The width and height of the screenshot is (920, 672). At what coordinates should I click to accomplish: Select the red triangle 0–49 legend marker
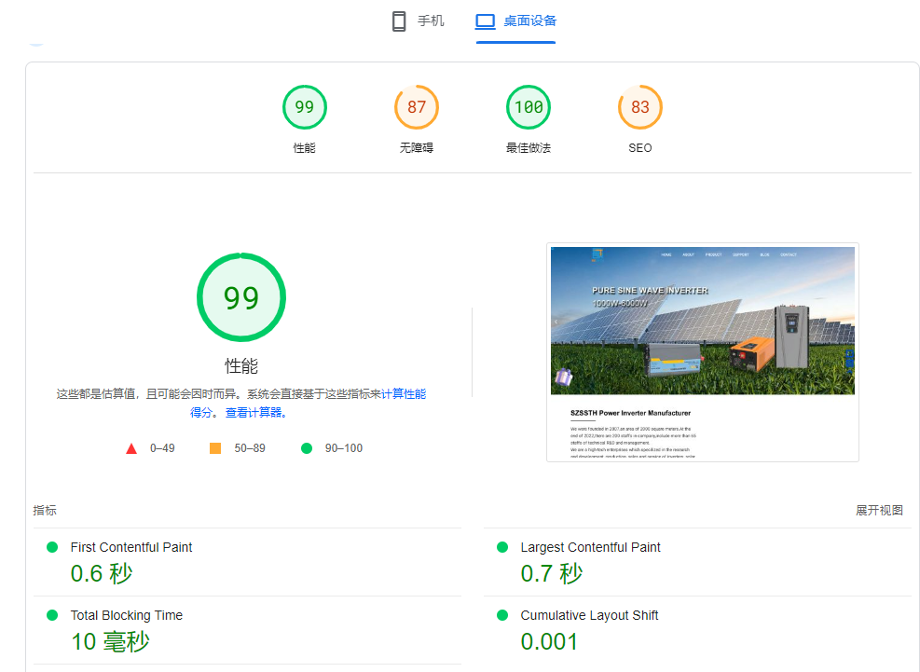[131, 447]
